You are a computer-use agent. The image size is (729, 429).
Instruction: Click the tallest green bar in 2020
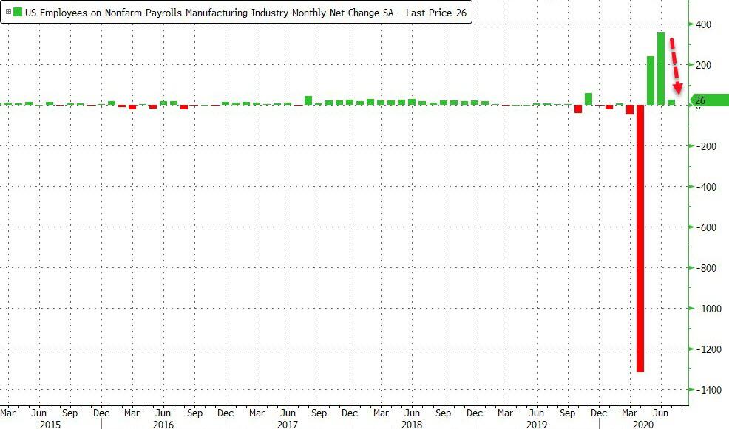[x=661, y=69]
